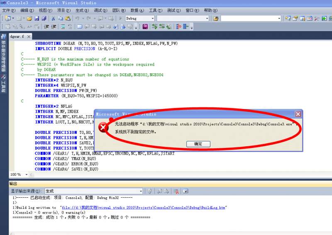332x235 pixels.
Task: Click the SUBROUTINE DGEAR code line
Action: 106,44
